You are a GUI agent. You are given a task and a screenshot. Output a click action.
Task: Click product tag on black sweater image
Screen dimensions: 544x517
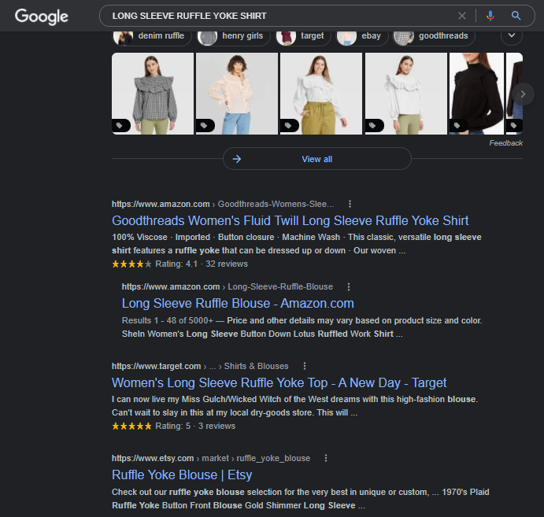point(457,126)
